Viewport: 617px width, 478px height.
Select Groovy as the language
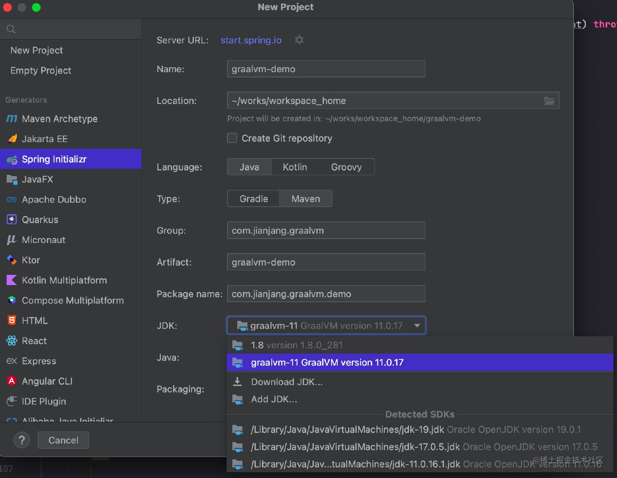(x=346, y=167)
